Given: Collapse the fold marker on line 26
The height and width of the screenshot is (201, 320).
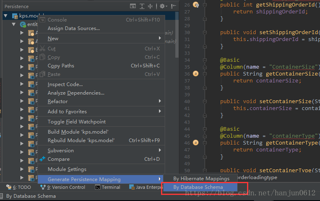Looking at the screenshot, I should click(205, 5).
